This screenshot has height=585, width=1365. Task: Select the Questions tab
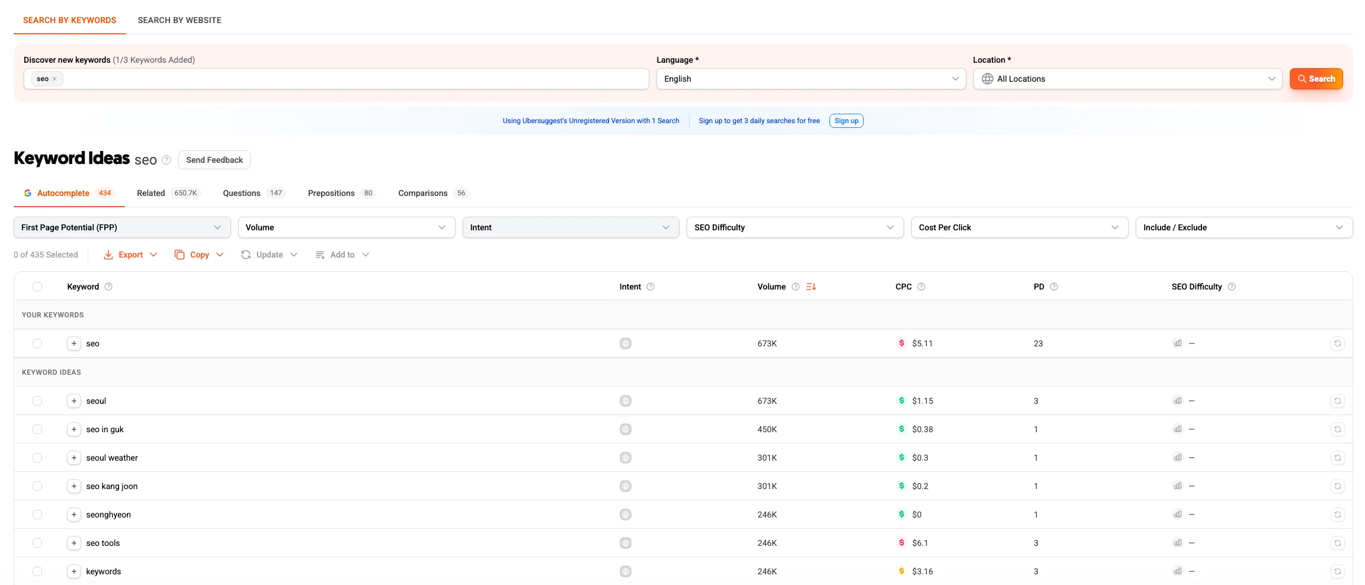click(x=254, y=193)
